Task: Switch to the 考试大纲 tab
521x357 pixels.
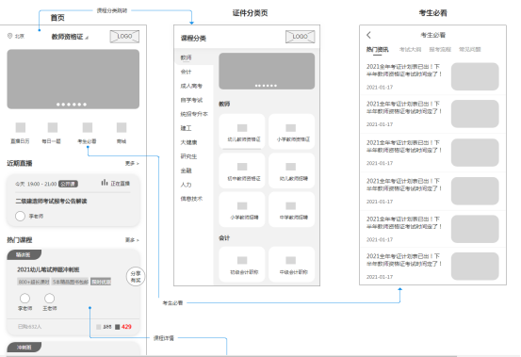Action: (x=411, y=50)
